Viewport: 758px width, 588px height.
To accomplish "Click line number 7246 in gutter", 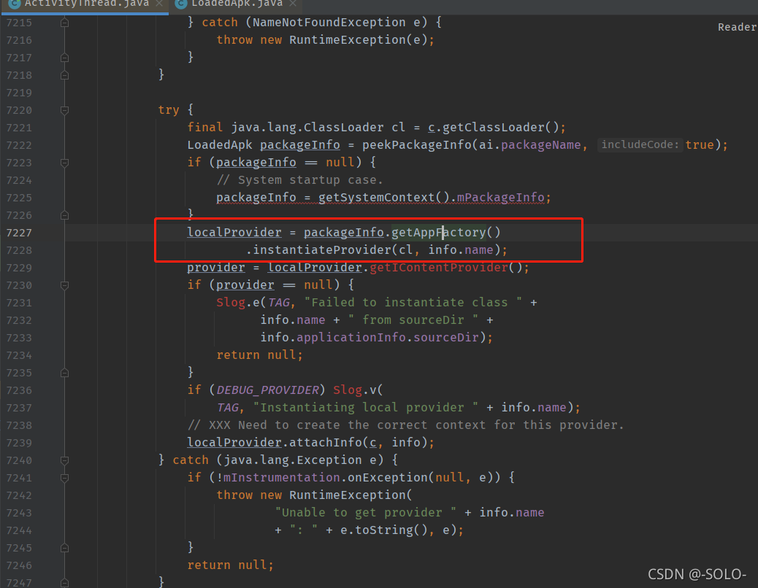I will [x=19, y=565].
